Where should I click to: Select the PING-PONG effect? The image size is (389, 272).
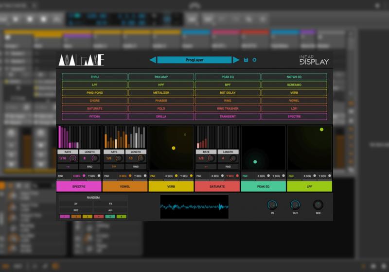(x=94, y=92)
